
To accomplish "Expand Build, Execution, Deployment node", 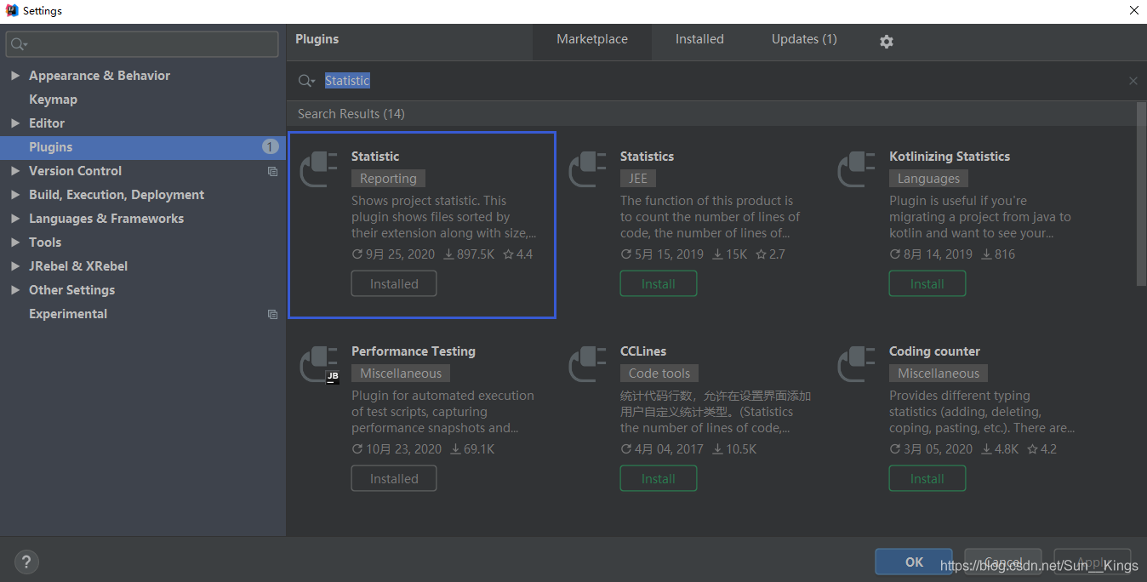I will click(x=15, y=195).
